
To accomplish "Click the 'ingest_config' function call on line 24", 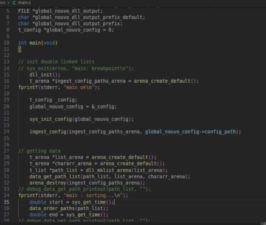I will click(x=48, y=132).
